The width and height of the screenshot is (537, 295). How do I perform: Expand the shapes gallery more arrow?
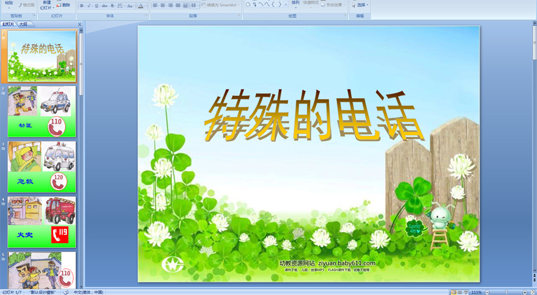pyautogui.click(x=286, y=4)
